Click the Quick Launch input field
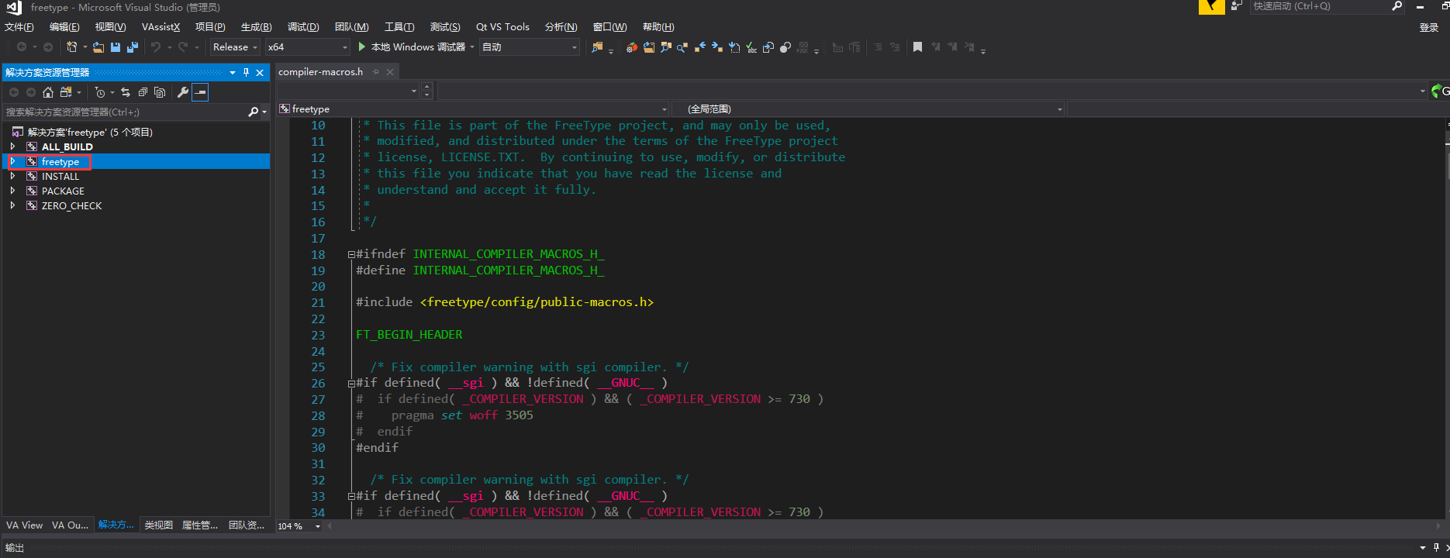The image size is (1450, 558). [x=1320, y=6]
